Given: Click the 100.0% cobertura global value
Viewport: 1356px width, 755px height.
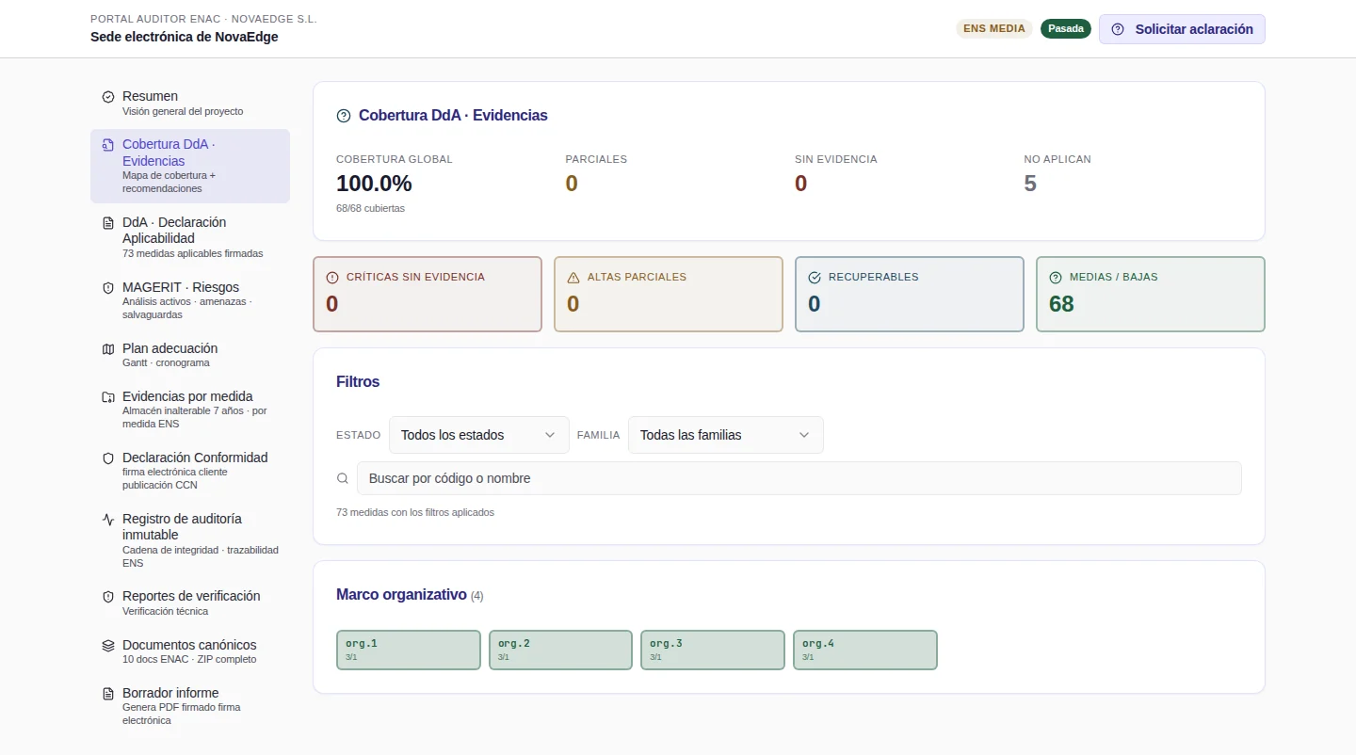Looking at the screenshot, I should point(374,184).
